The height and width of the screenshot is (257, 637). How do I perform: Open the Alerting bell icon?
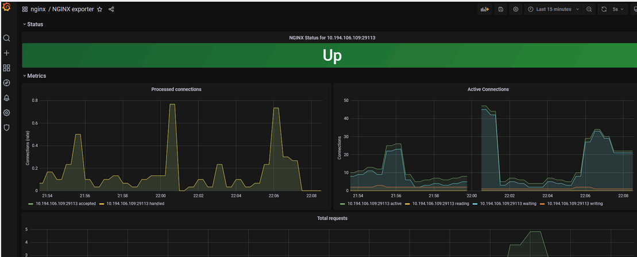7,98
